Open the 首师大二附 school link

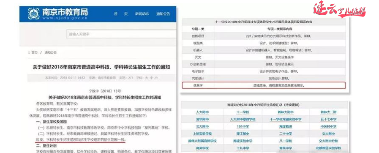tap(328, 112)
